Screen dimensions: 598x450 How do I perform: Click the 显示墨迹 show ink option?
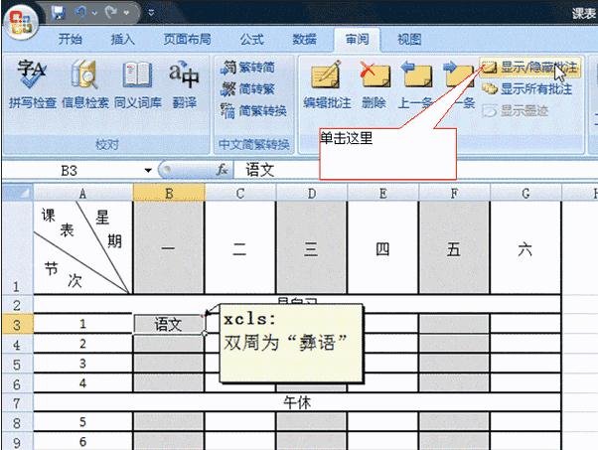[515, 110]
